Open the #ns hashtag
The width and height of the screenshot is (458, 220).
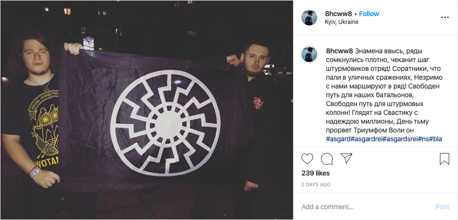coord(423,139)
